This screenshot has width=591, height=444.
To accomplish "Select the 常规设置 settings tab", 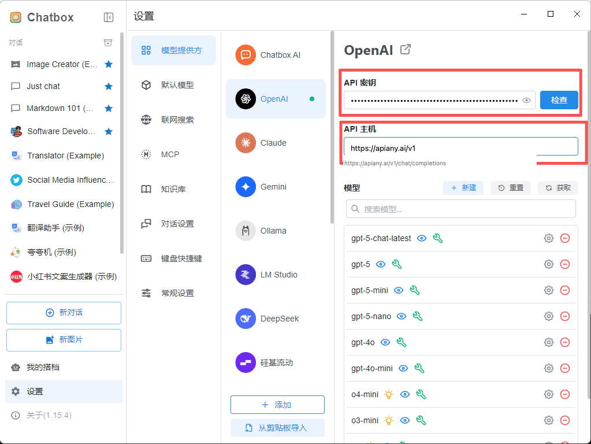I will 173,293.
